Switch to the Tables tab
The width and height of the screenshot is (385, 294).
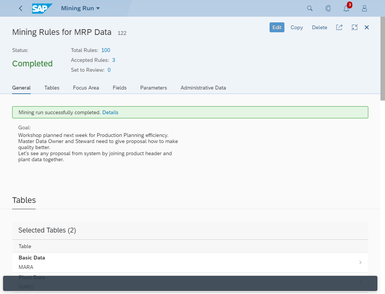click(x=52, y=88)
